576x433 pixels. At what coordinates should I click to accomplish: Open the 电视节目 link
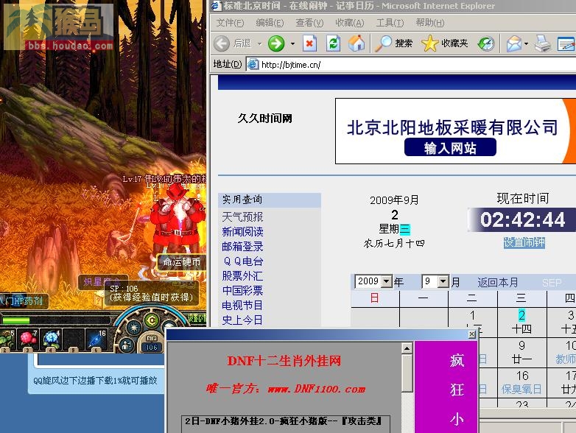pos(242,305)
